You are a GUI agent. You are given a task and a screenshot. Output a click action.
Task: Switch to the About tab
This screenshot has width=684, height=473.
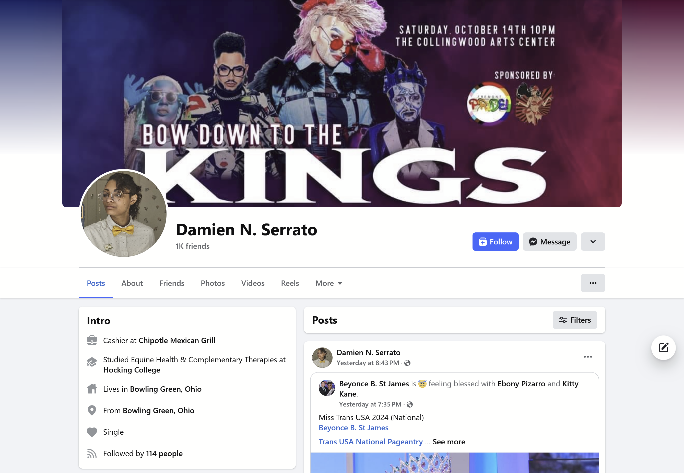click(132, 283)
